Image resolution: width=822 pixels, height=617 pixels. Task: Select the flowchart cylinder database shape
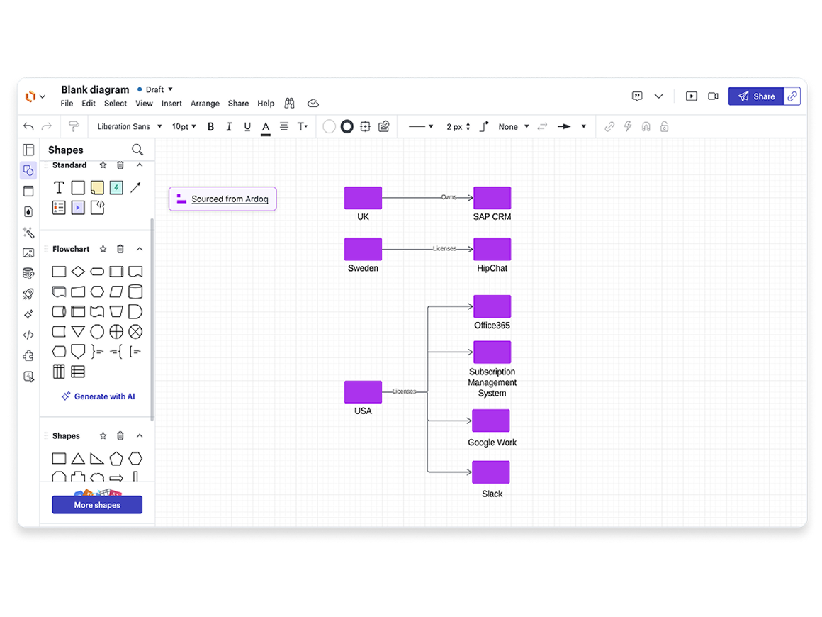coord(135,291)
